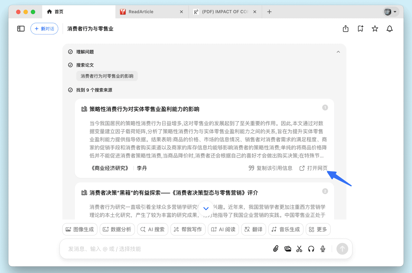Collapse the 理解问题 section chevron
This screenshot has height=273, width=412.
pyautogui.click(x=338, y=52)
